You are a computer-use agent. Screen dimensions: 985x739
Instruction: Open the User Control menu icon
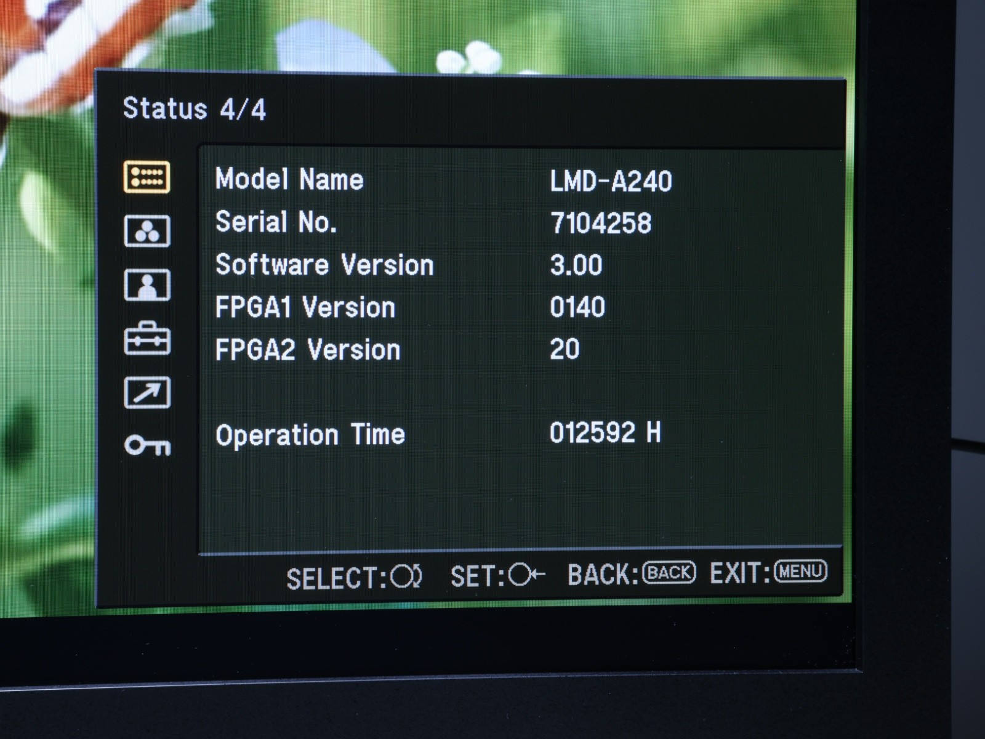tap(147, 285)
